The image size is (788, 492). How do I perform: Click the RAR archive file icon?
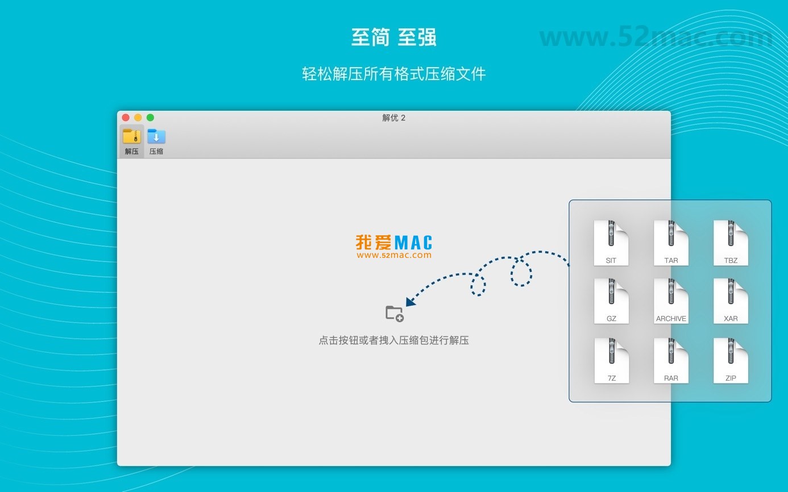tap(671, 359)
